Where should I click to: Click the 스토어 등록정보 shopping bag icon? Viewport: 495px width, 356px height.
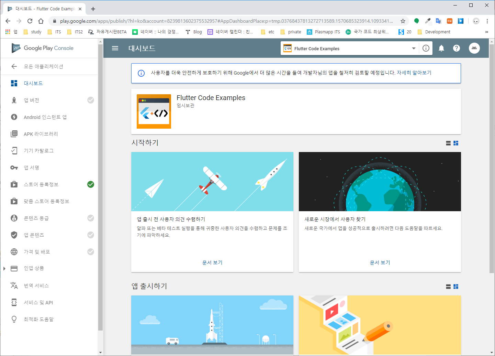coord(14,184)
